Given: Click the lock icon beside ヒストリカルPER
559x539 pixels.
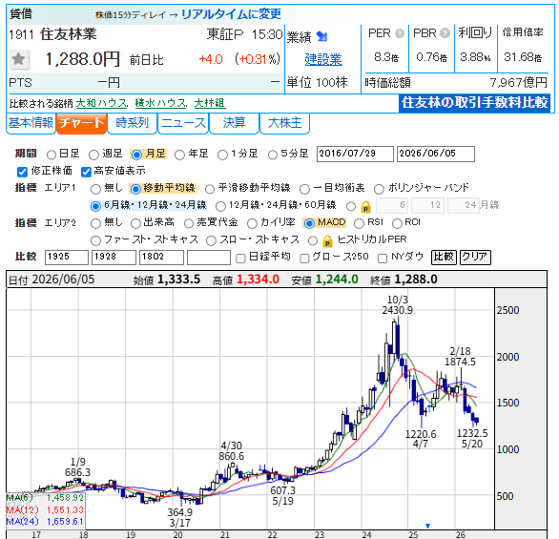Looking at the screenshot, I should click(327, 241).
